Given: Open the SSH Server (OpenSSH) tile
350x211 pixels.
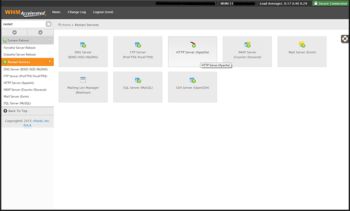Looking at the screenshot, I should [x=192, y=87].
